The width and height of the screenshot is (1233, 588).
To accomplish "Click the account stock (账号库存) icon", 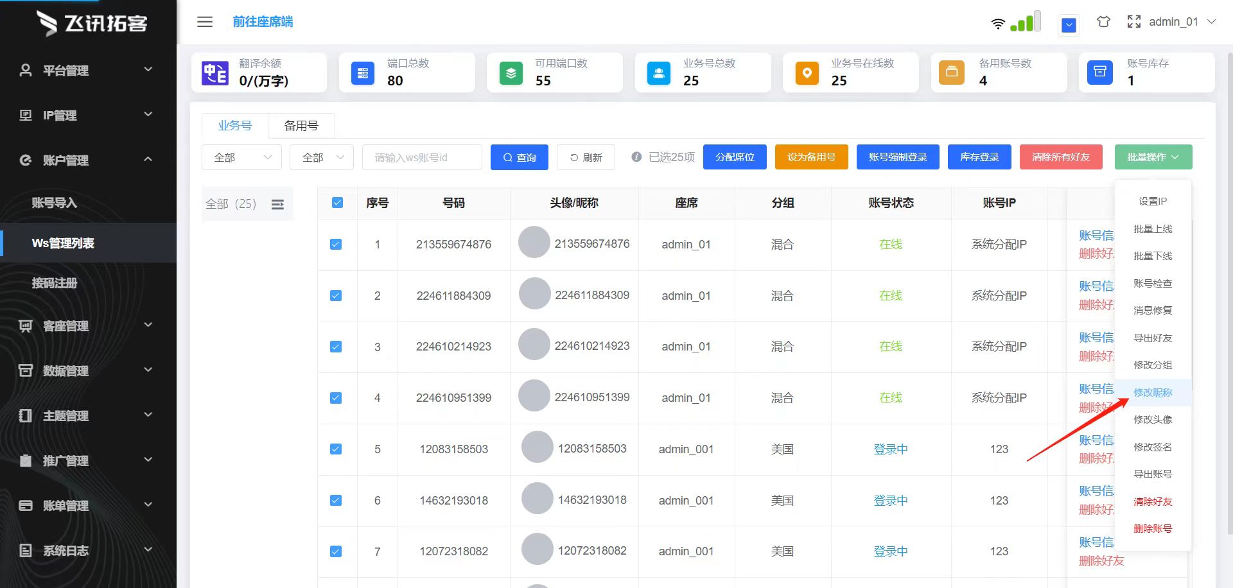I will pos(1100,73).
